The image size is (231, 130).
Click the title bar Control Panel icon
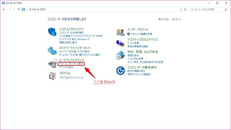point(3,3)
